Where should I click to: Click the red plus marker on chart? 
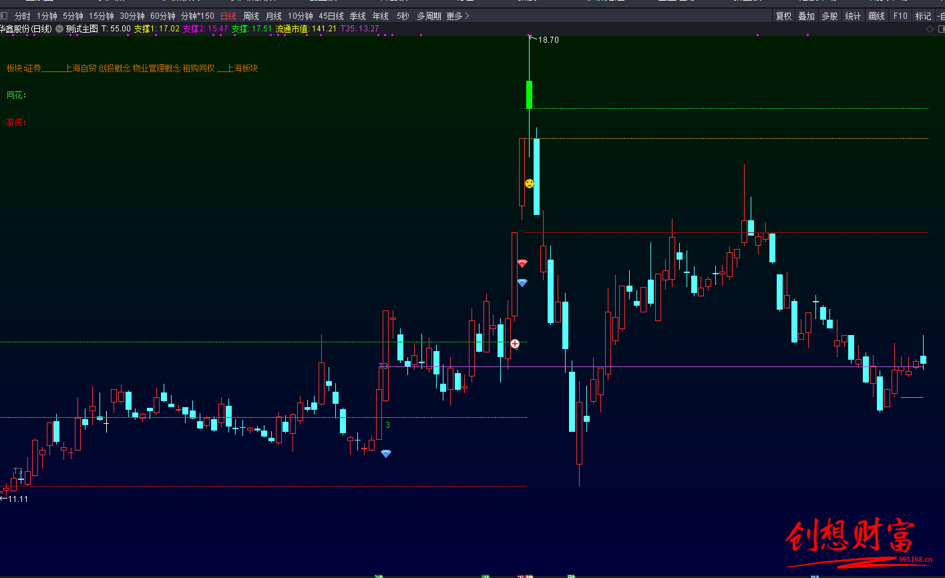515,344
